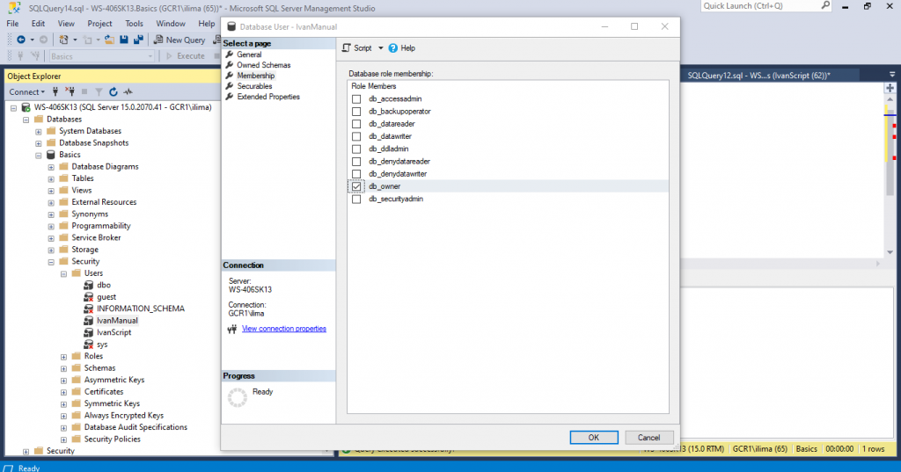The width and height of the screenshot is (901, 472).
Task: Open the Window menu
Action: click(171, 24)
